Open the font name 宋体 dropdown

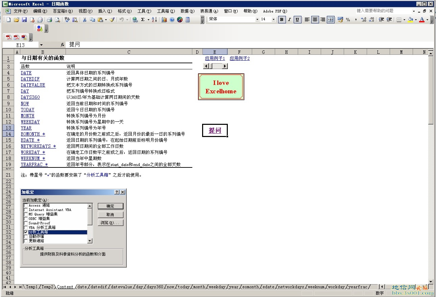[257, 19]
